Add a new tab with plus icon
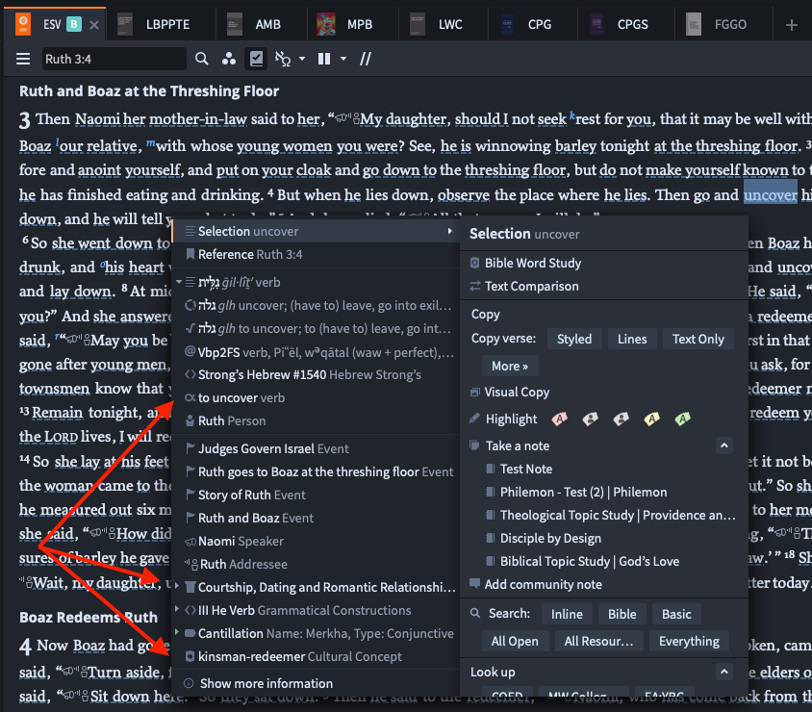 click(791, 24)
